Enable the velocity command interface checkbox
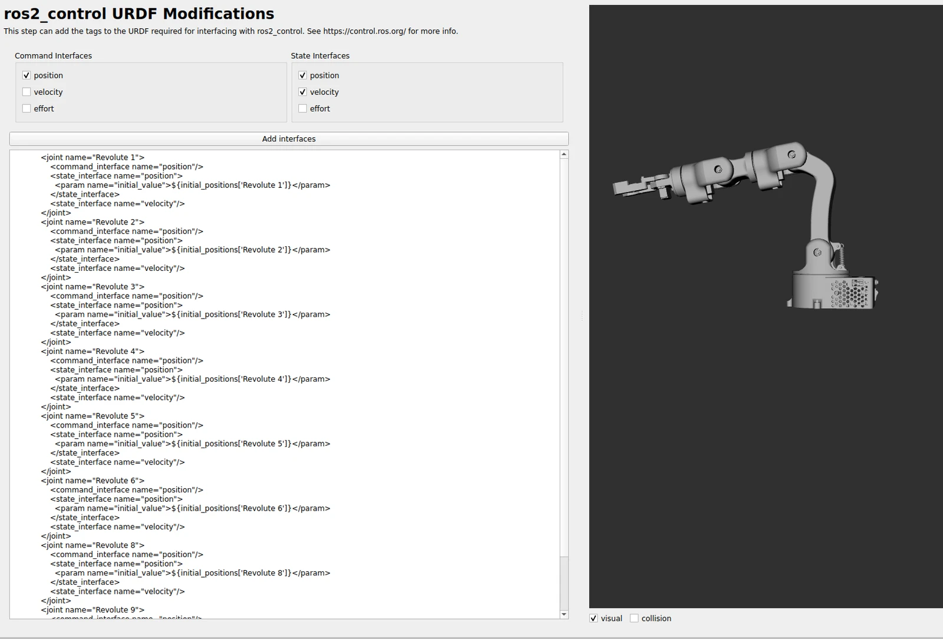 point(27,92)
